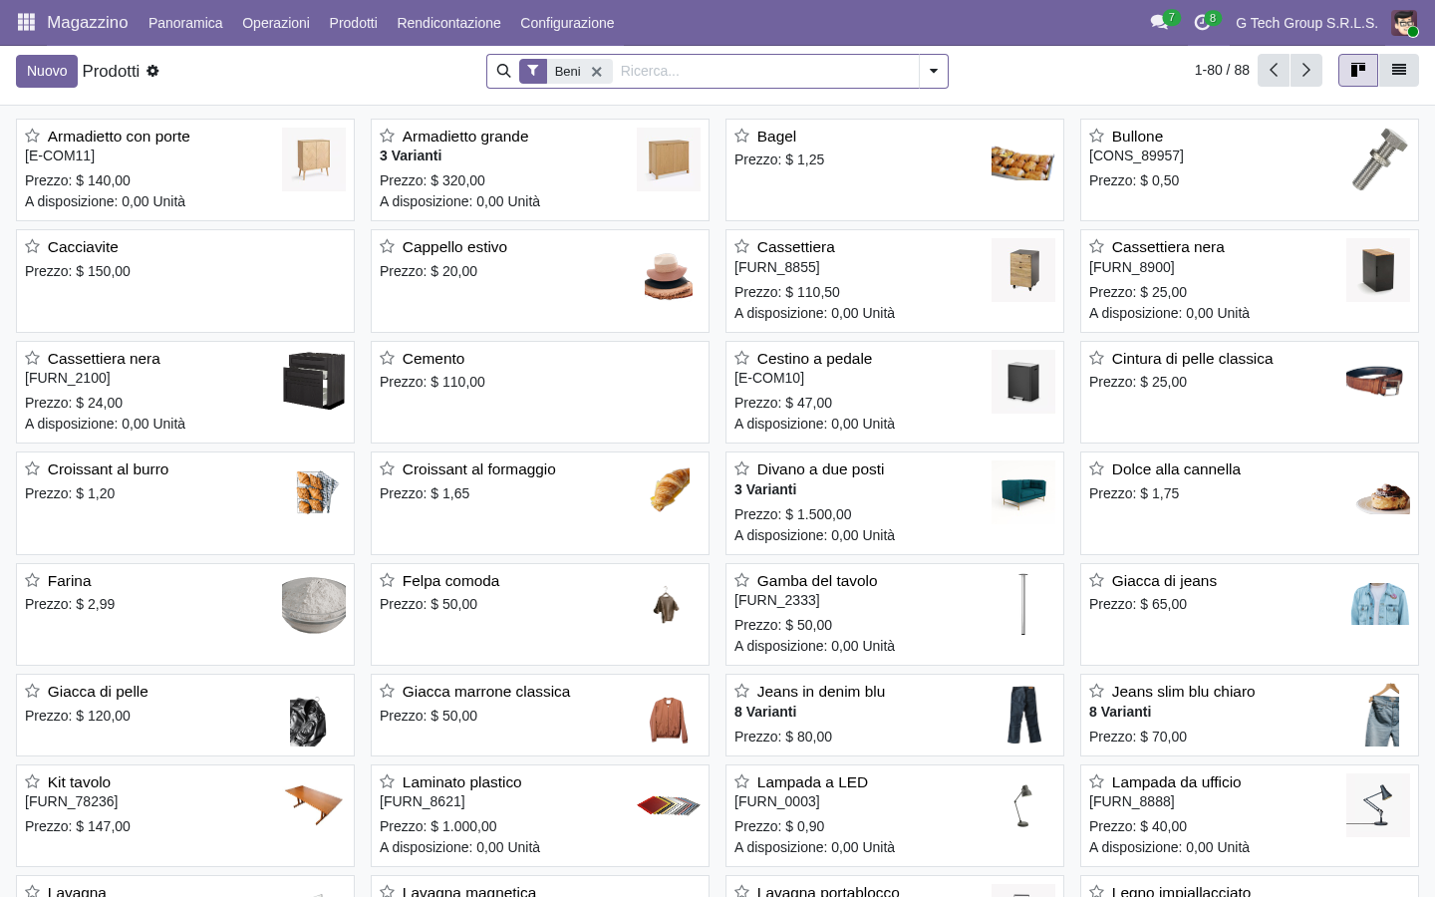The width and height of the screenshot is (1435, 897).
Task: Go to next page of products
Action: (x=1306, y=70)
